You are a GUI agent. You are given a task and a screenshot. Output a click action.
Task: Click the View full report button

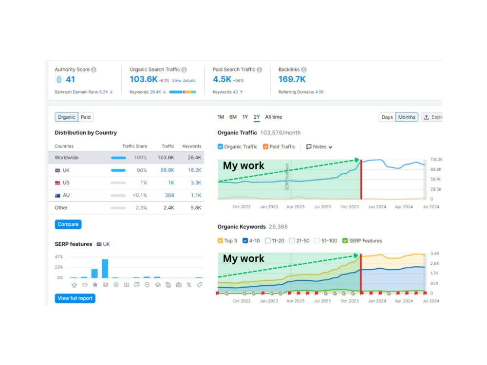(x=75, y=298)
